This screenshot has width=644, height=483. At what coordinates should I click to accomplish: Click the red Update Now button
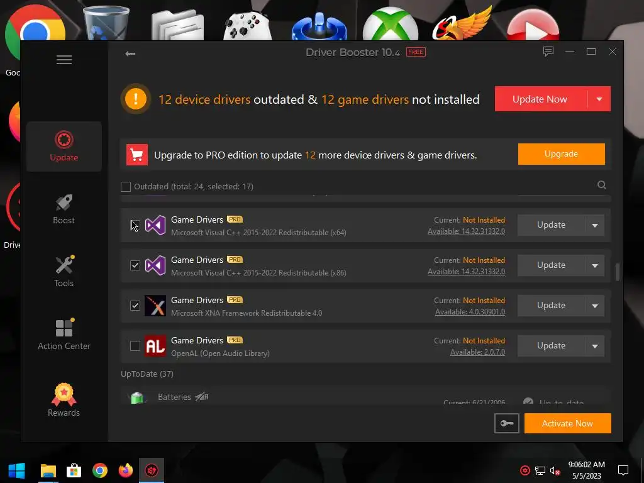[541, 99]
